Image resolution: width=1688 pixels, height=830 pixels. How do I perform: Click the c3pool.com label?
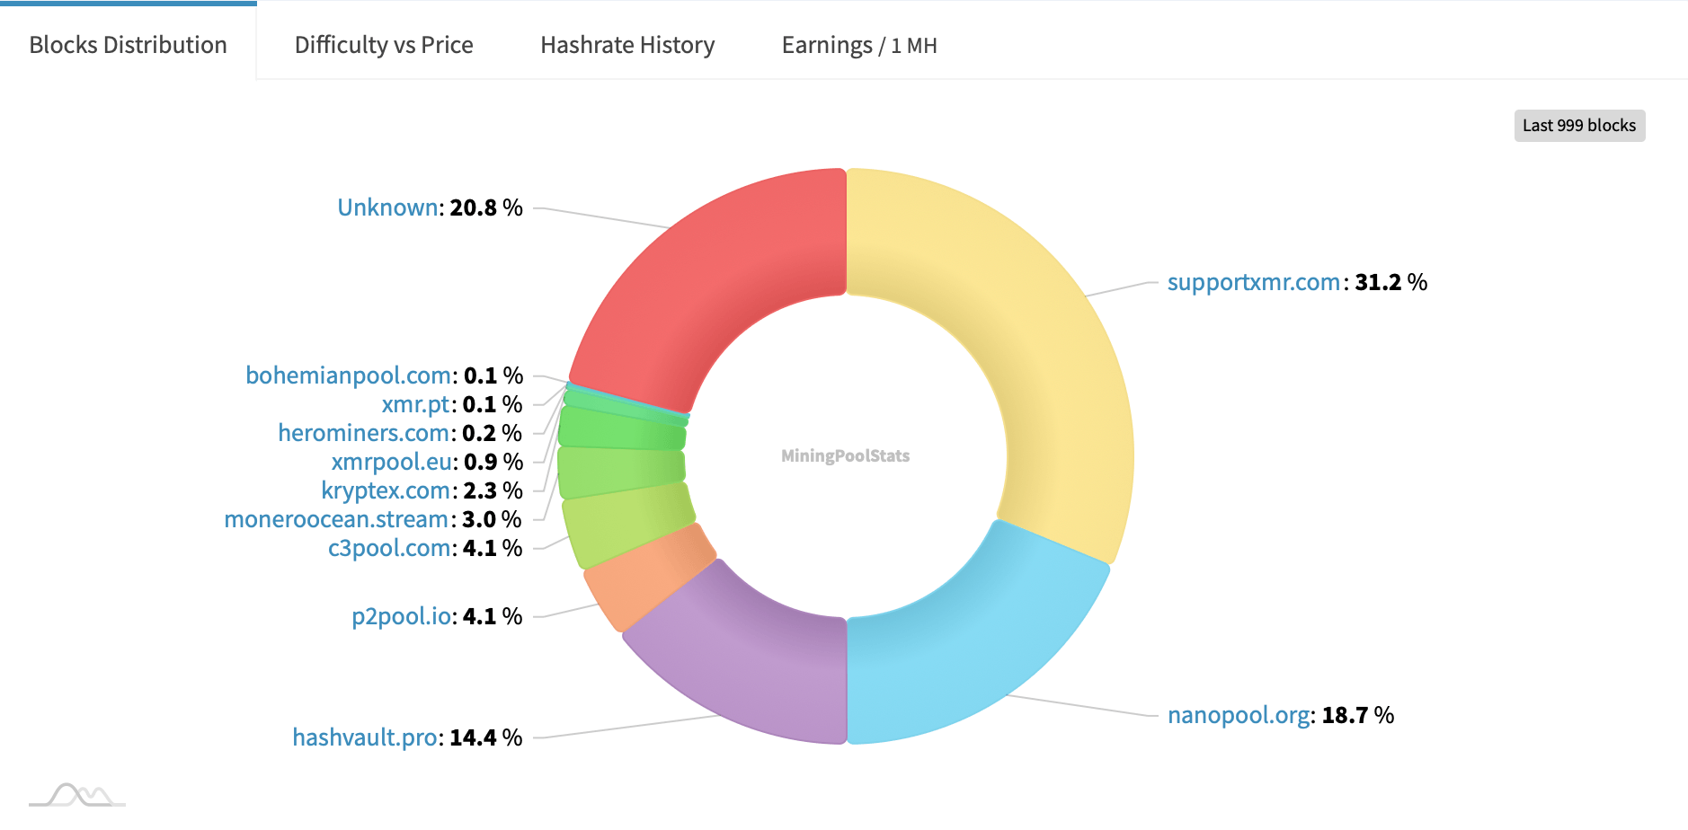coord(387,548)
